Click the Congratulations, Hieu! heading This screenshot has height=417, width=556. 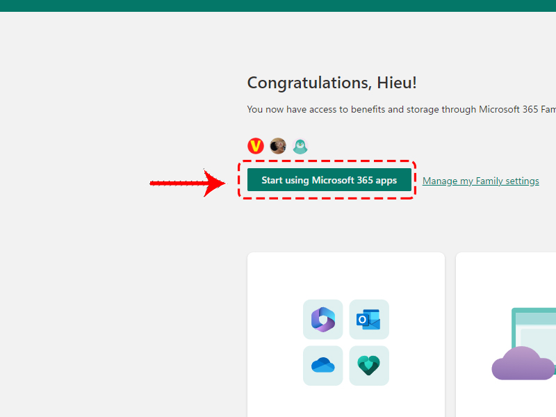point(332,83)
